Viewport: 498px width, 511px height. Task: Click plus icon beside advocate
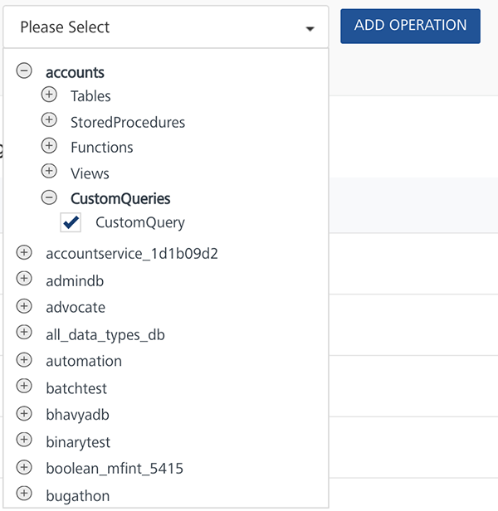24,307
